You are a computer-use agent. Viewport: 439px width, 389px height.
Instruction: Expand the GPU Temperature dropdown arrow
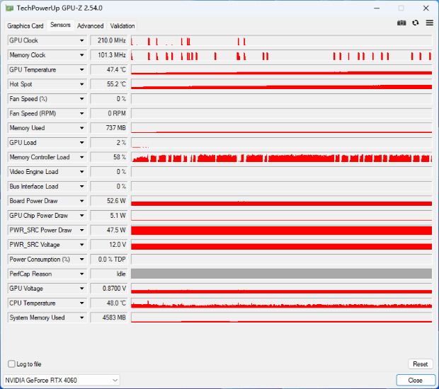pyautogui.click(x=81, y=69)
